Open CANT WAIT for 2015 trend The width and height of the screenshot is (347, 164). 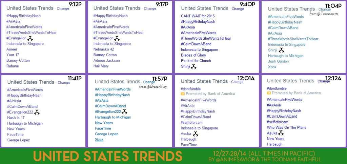(x=198, y=16)
